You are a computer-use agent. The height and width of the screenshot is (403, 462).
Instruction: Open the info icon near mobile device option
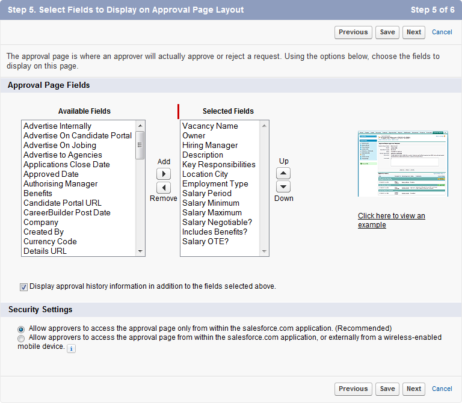point(71,348)
